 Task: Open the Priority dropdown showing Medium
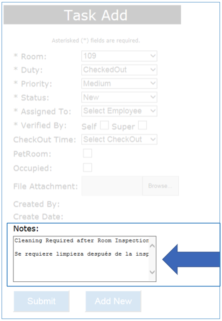tap(119, 83)
